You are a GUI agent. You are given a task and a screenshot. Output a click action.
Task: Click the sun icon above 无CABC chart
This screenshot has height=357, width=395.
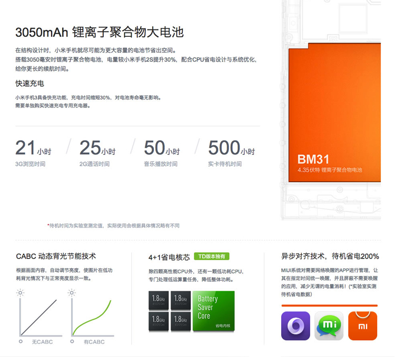[21, 293]
